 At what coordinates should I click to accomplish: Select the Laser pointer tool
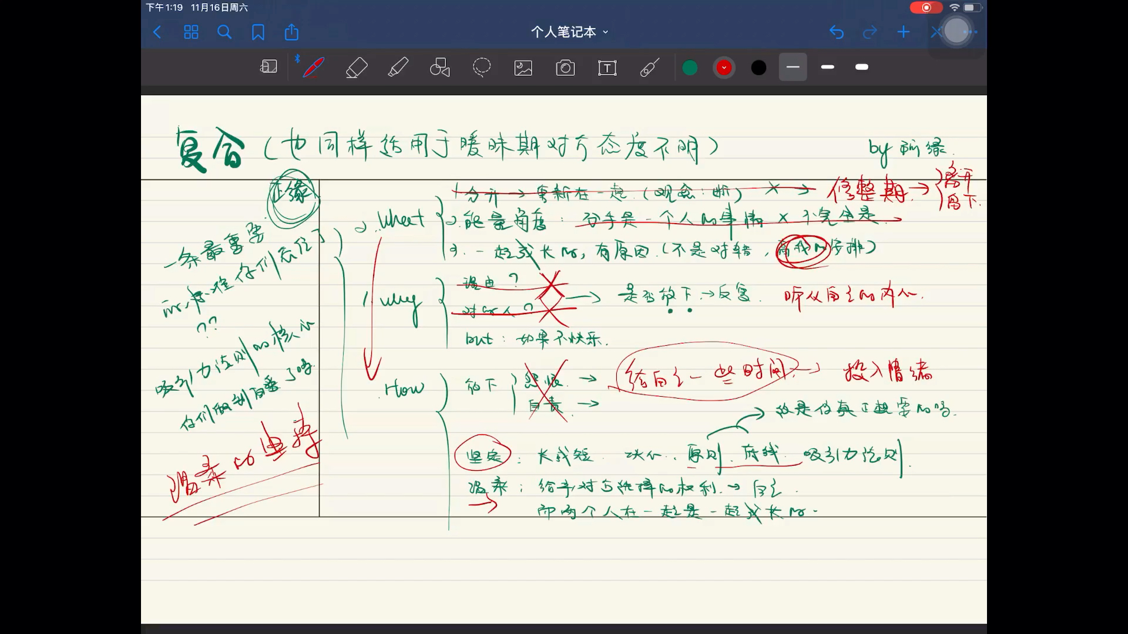[649, 68]
